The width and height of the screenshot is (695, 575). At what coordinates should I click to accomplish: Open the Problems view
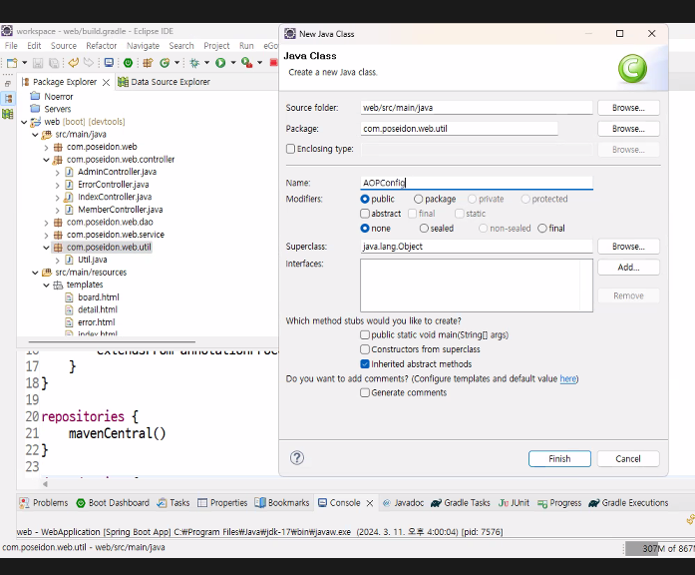[x=44, y=503]
